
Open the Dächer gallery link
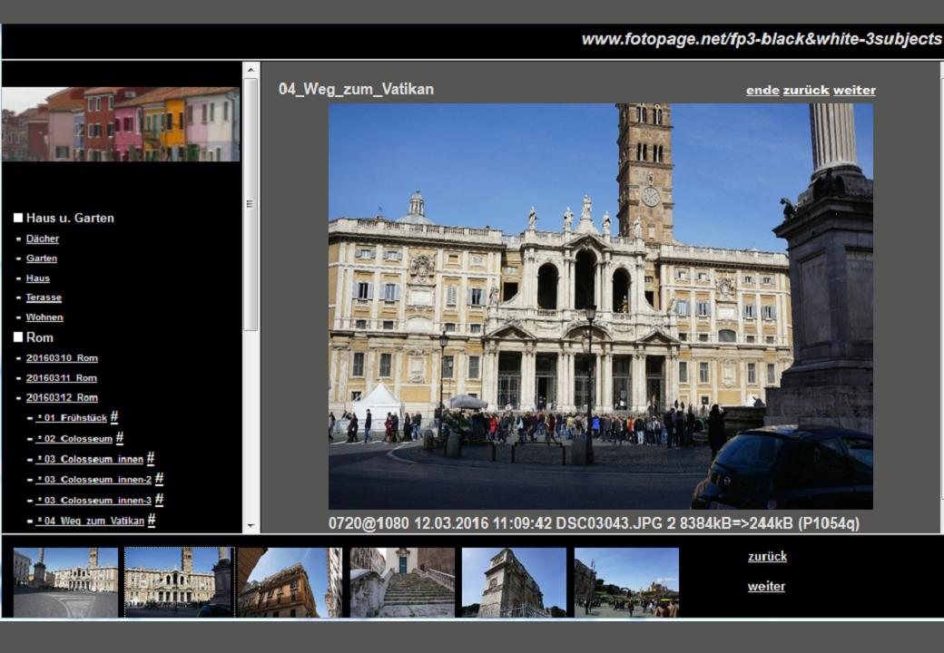pyautogui.click(x=42, y=239)
